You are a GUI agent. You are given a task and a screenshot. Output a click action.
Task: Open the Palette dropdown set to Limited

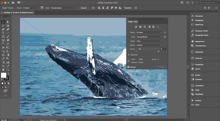click(149, 45)
